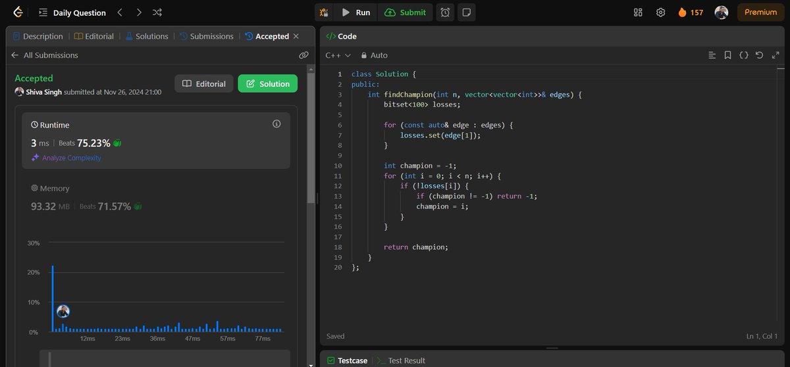Submit the solution

405,12
